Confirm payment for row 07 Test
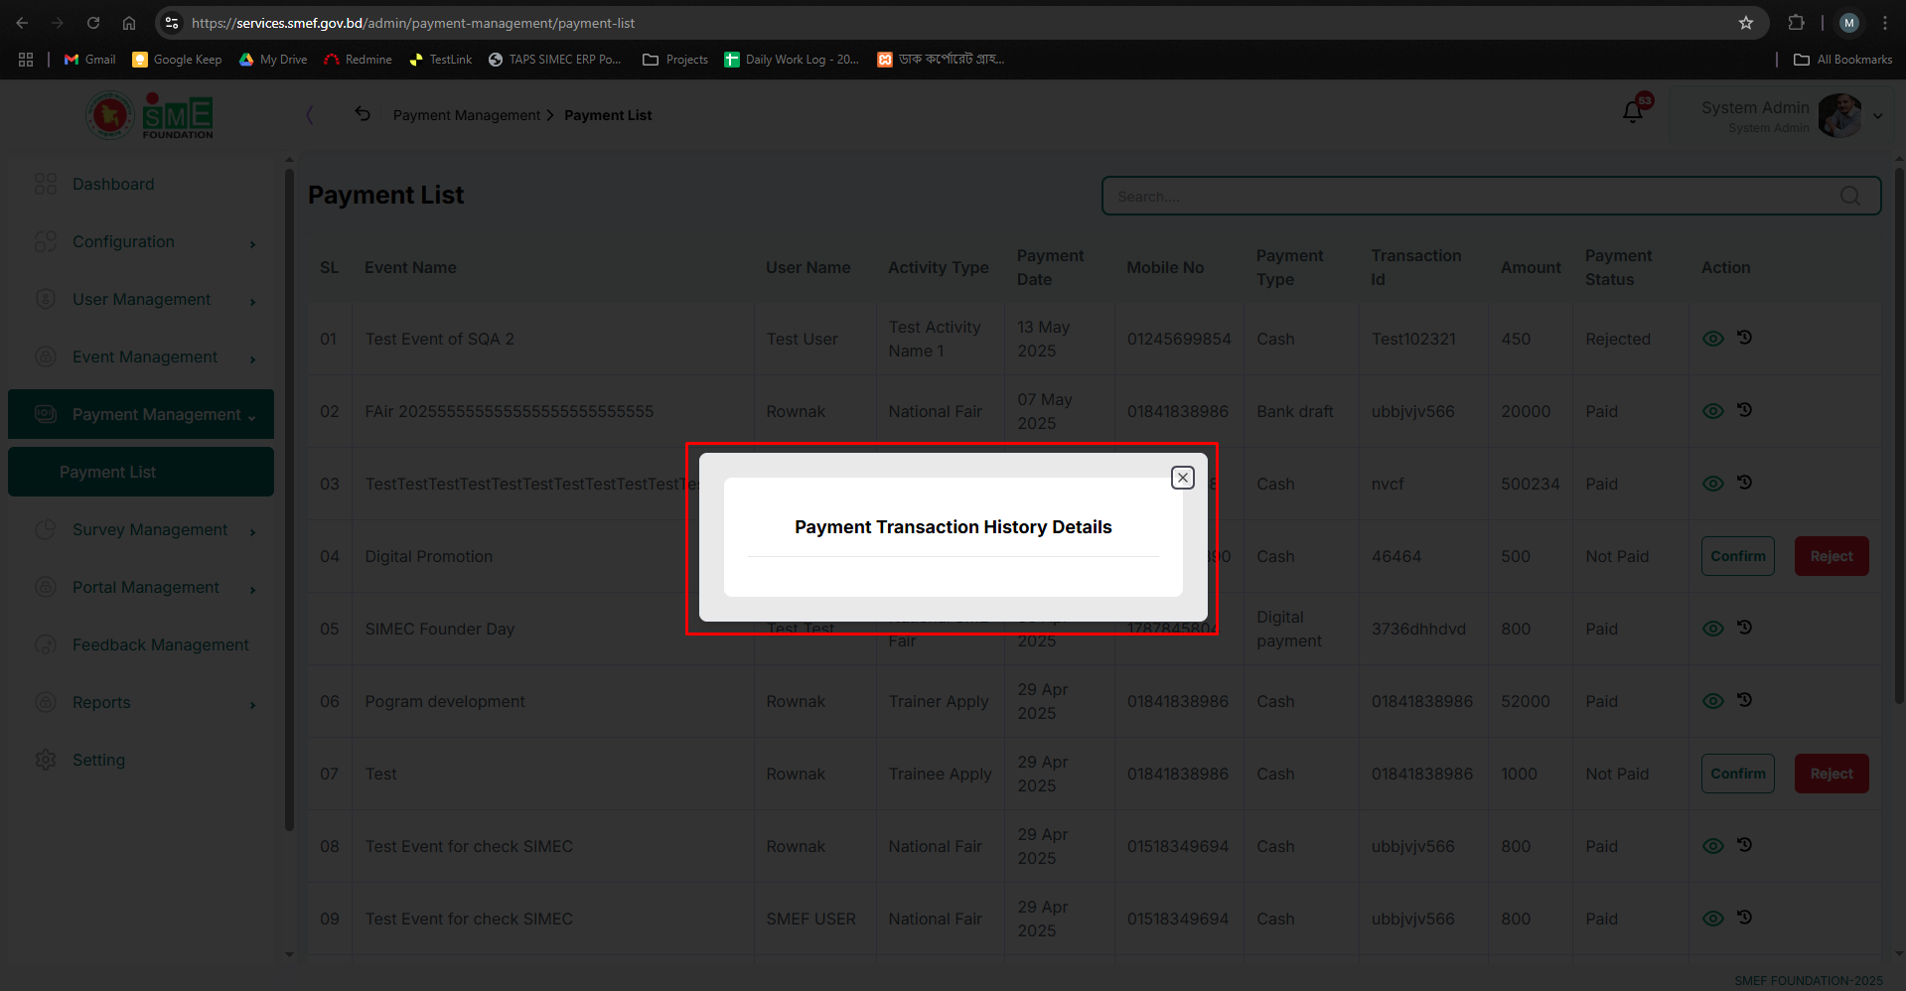 [x=1737, y=774]
